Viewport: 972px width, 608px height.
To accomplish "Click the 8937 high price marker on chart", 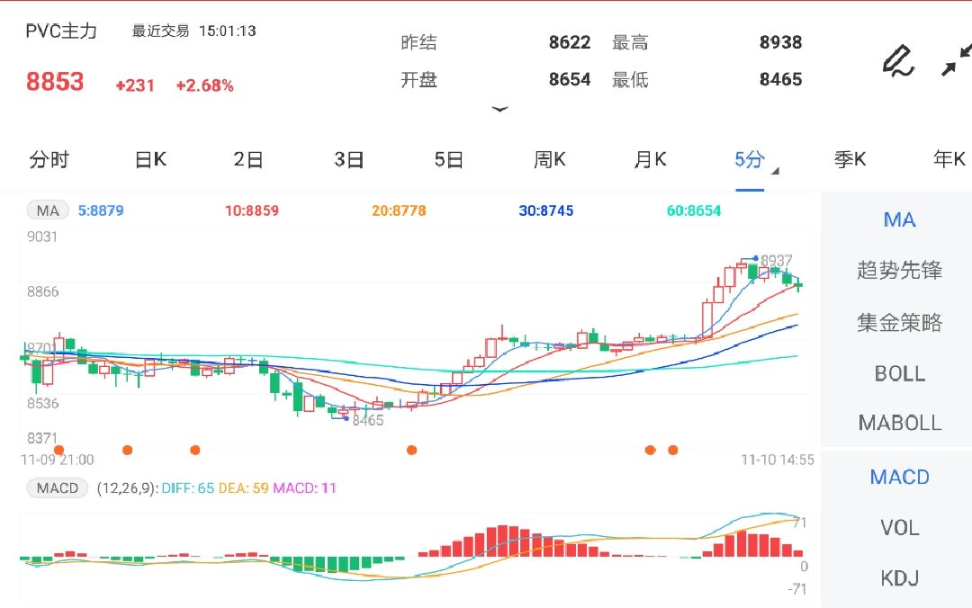I will point(776,260).
